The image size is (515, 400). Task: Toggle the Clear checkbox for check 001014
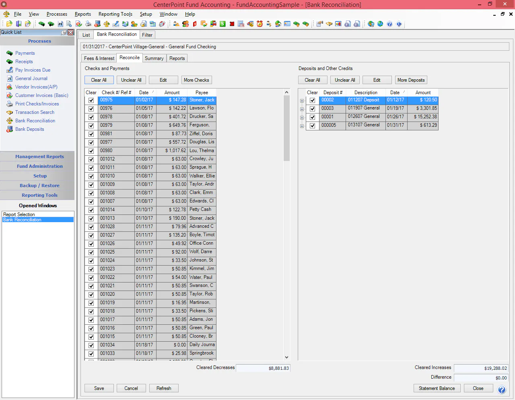click(91, 210)
